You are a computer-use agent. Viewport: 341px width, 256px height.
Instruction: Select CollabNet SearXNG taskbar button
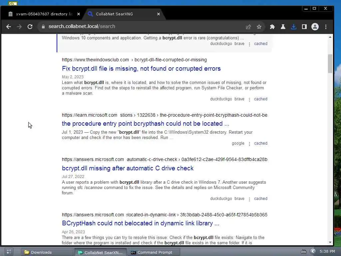point(101,252)
